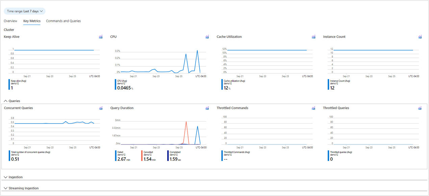Viewport: 429px width, 196px height.
Task: Open metrics icon for Throttled Queries chart
Action: click(420, 108)
